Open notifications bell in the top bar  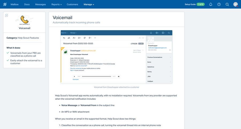(x=211, y=4)
